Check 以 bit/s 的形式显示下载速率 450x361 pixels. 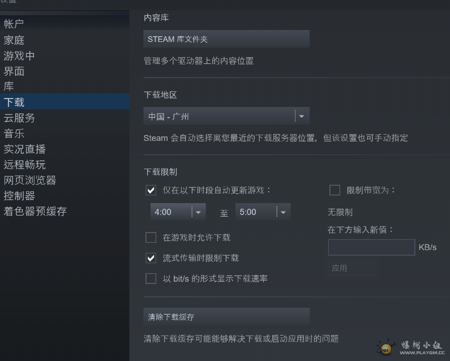151,278
